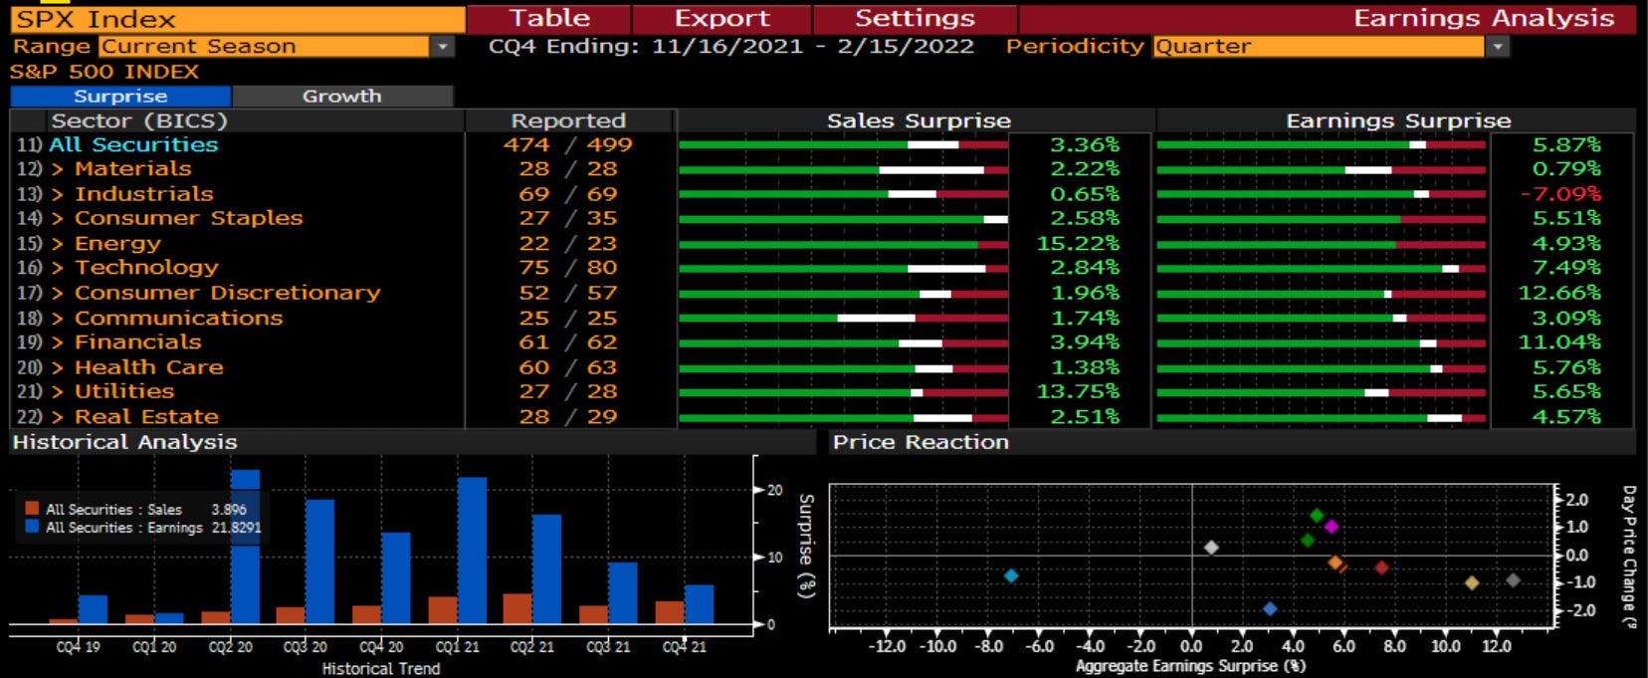Click the Sales Surprise column header
Screen dimensions: 1648x678
(x=918, y=120)
